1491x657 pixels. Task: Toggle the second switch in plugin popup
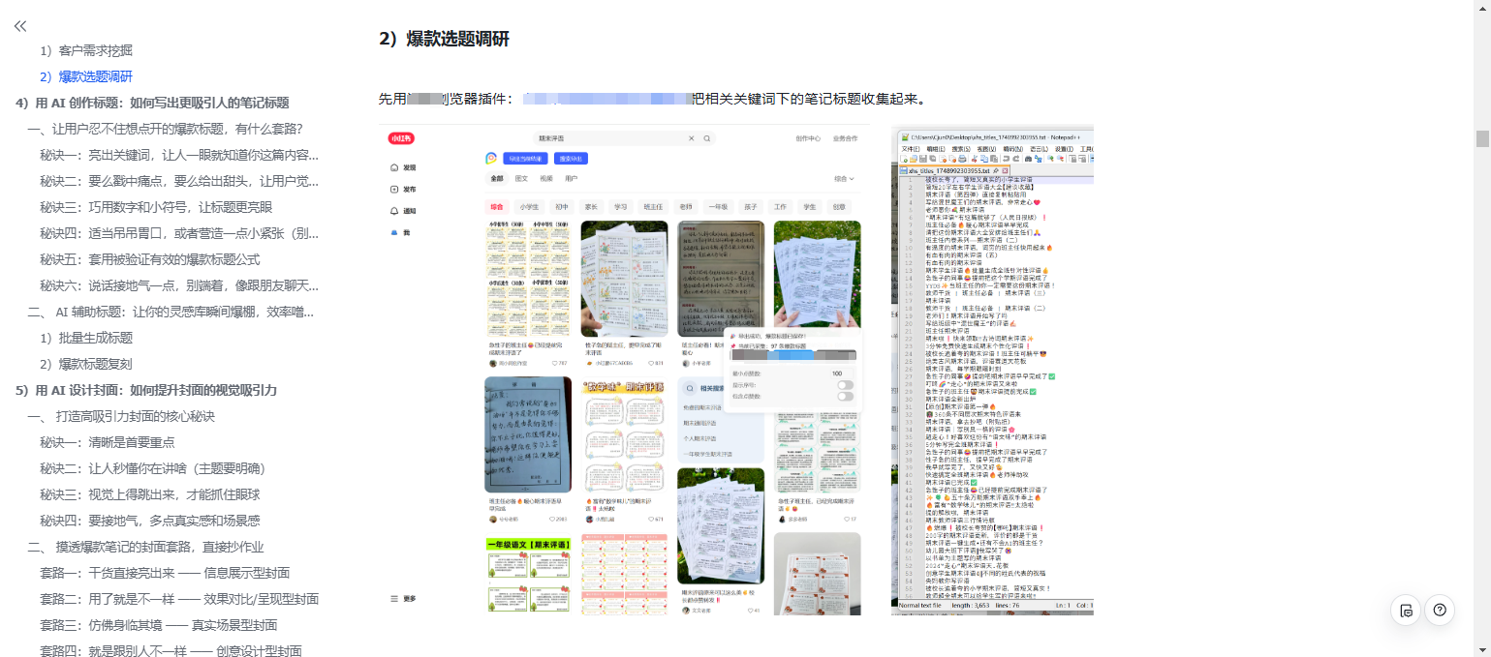846,397
